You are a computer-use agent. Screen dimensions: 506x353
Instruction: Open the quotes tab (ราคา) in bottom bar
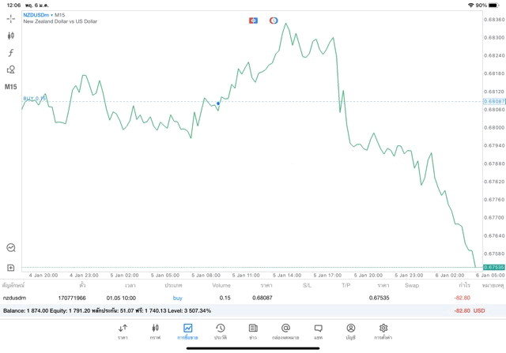123,331
